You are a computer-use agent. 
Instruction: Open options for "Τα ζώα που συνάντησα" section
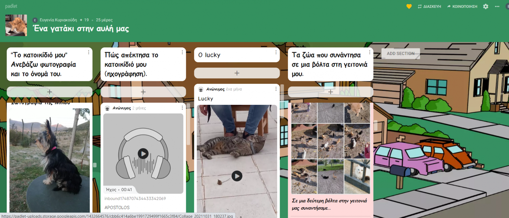click(369, 52)
